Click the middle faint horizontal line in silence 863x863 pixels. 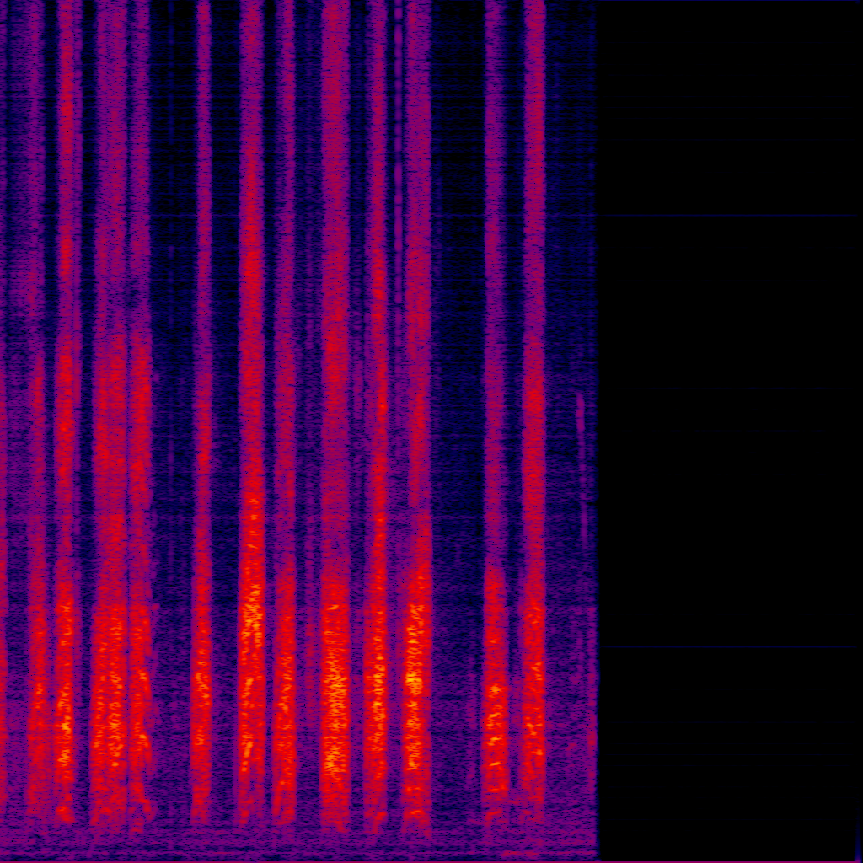click(729, 431)
